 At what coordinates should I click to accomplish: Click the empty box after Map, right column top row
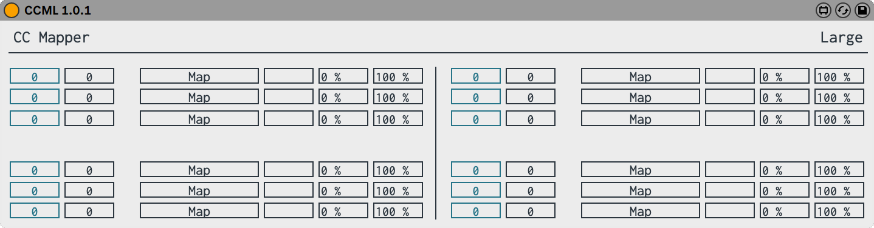pos(730,76)
